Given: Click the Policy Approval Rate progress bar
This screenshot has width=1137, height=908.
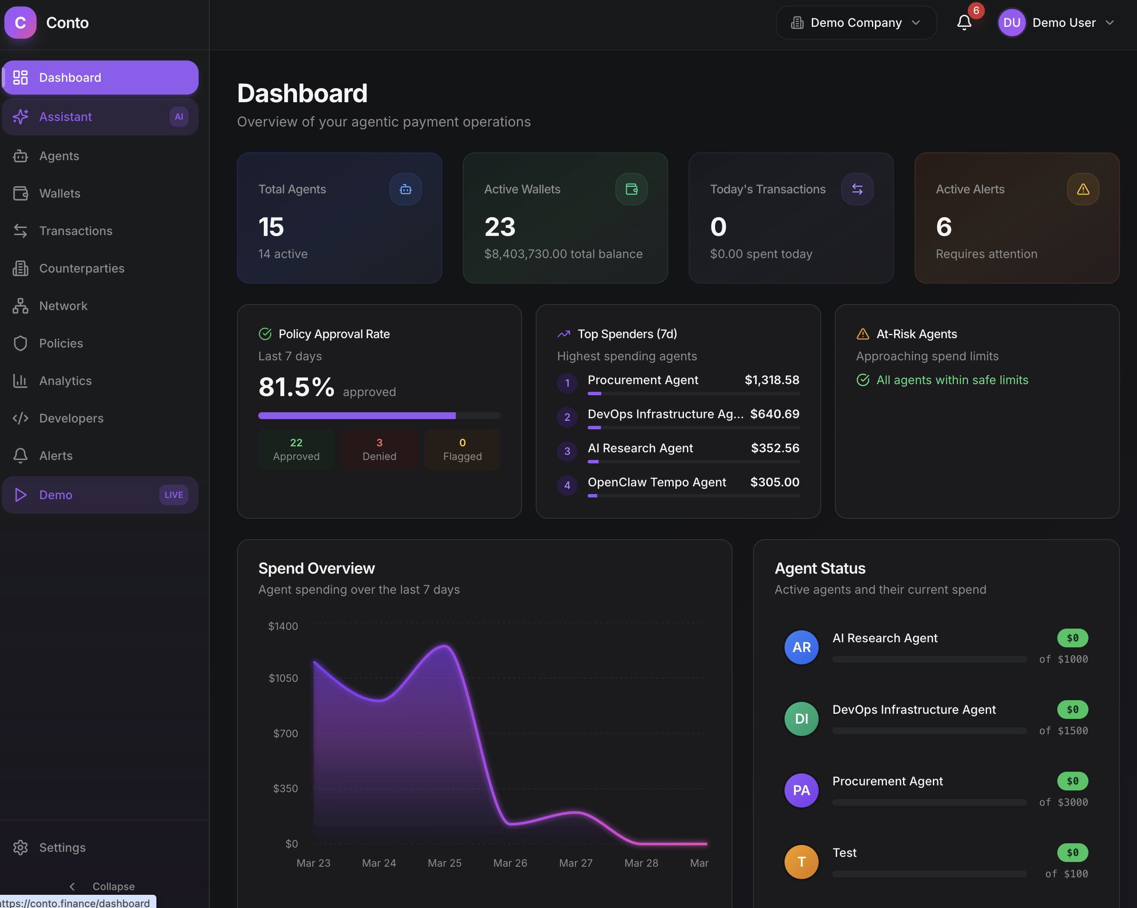Looking at the screenshot, I should [379, 415].
